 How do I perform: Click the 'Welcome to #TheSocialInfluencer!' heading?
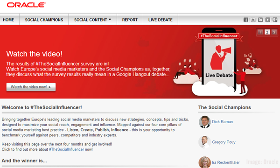coord(42,107)
